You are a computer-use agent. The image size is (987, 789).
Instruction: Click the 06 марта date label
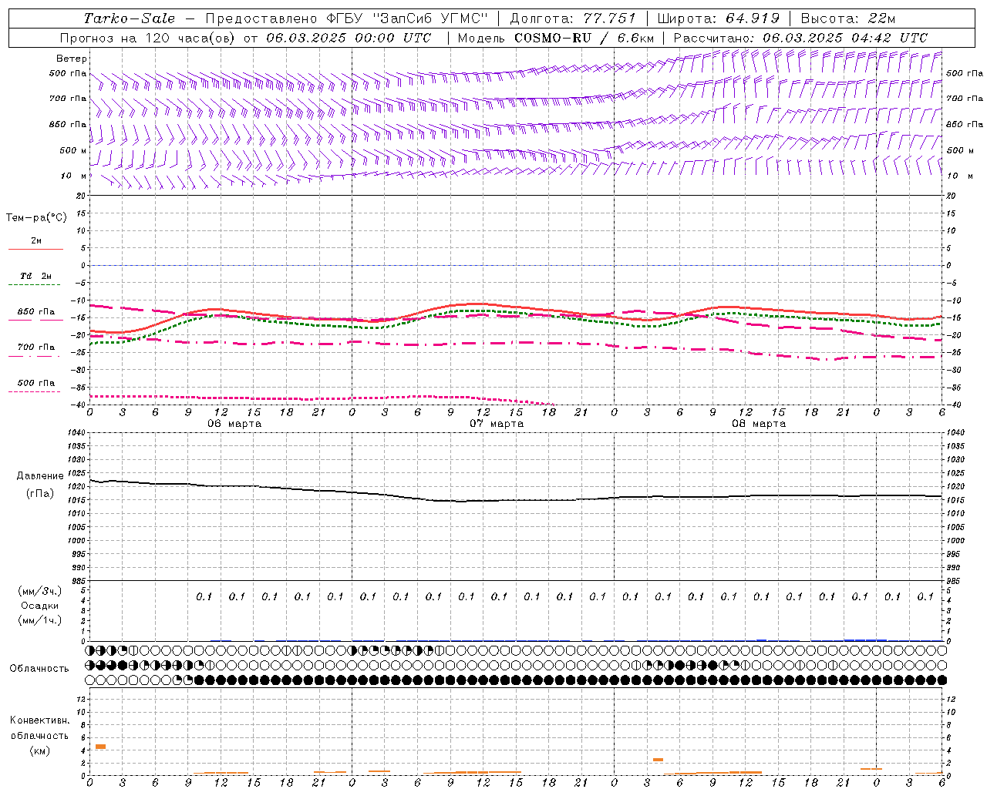[x=234, y=424]
